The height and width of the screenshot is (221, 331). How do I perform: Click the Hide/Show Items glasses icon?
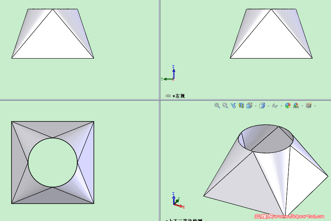coord(275,105)
